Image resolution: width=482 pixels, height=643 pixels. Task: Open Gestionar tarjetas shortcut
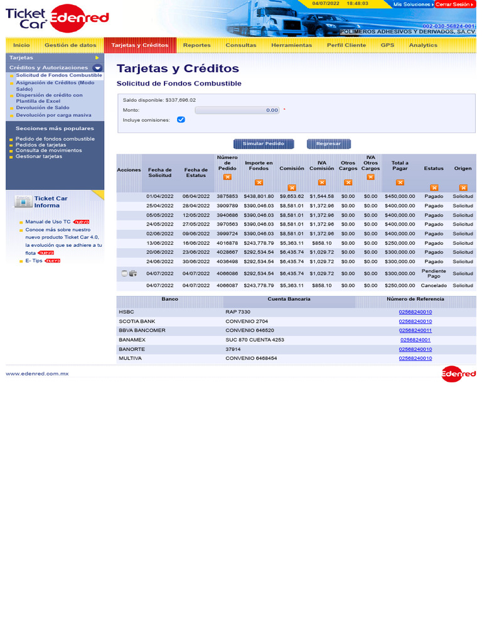[x=39, y=156]
